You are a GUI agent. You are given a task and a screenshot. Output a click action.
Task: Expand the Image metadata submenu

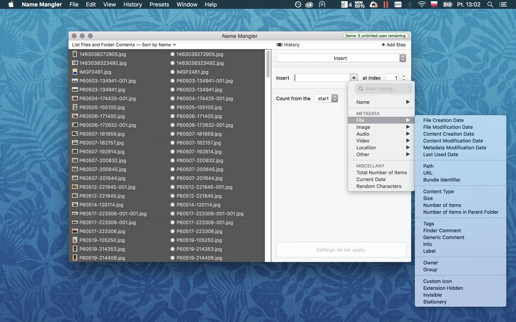381,127
